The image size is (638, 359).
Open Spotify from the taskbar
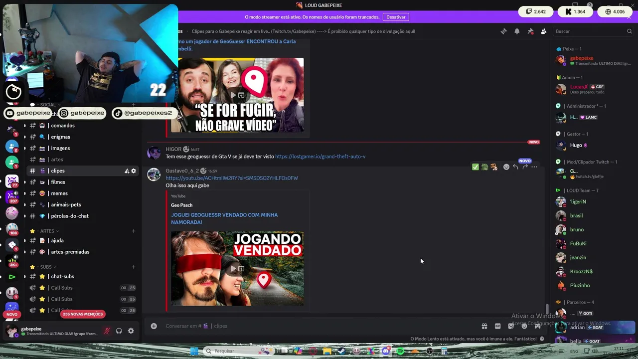click(x=400, y=351)
